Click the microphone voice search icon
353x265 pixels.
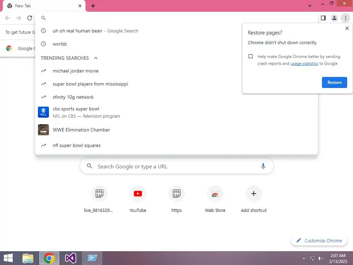(263, 166)
